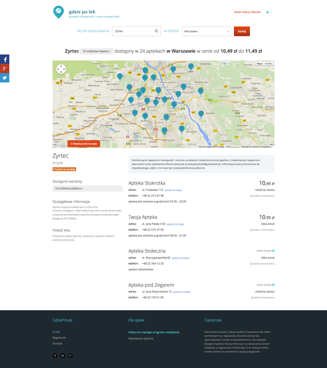Click the map pan arrows control
The width and height of the screenshot is (327, 368).
click(61, 69)
